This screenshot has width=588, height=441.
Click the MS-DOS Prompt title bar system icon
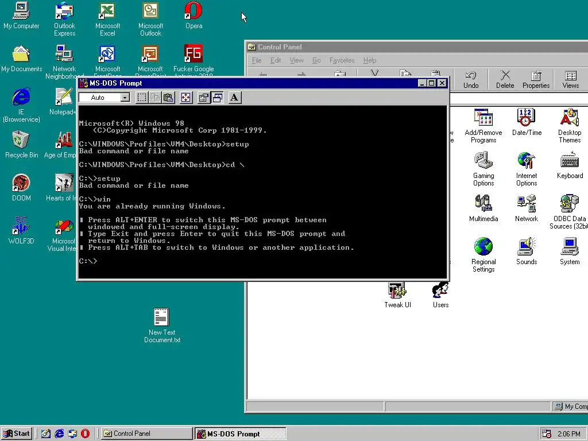84,83
